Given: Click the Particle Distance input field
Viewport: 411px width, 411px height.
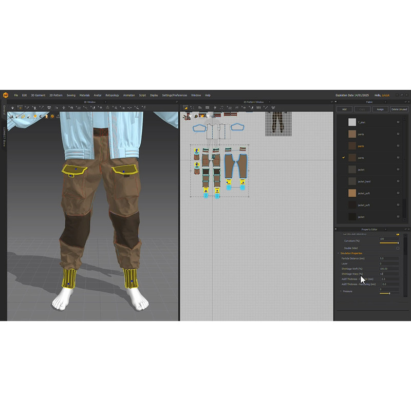Looking at the screenshot, I should point(389,258).
